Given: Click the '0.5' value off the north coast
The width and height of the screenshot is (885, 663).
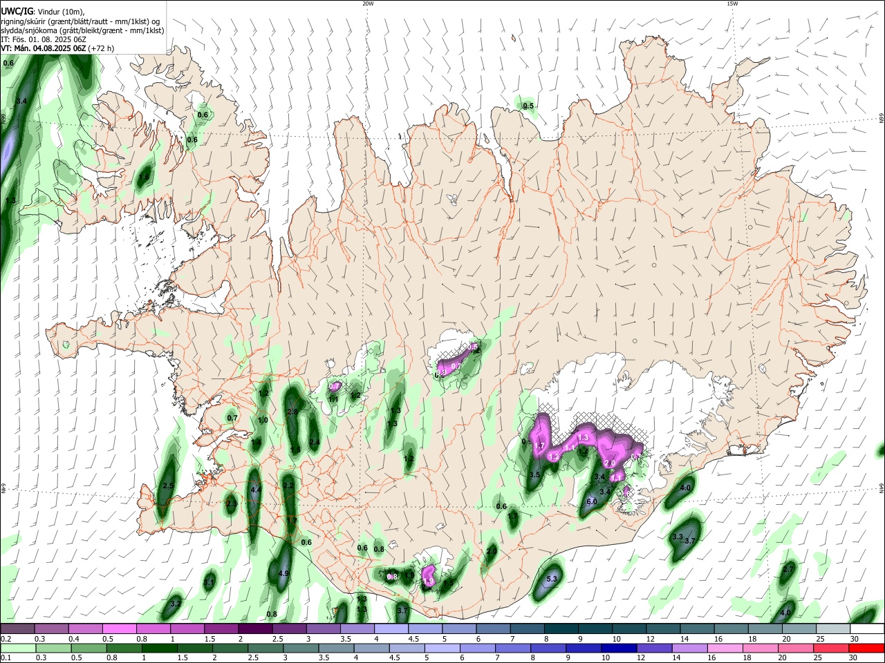Looking at the screenshot, I should pyautogui.click(x=528, y=106).
